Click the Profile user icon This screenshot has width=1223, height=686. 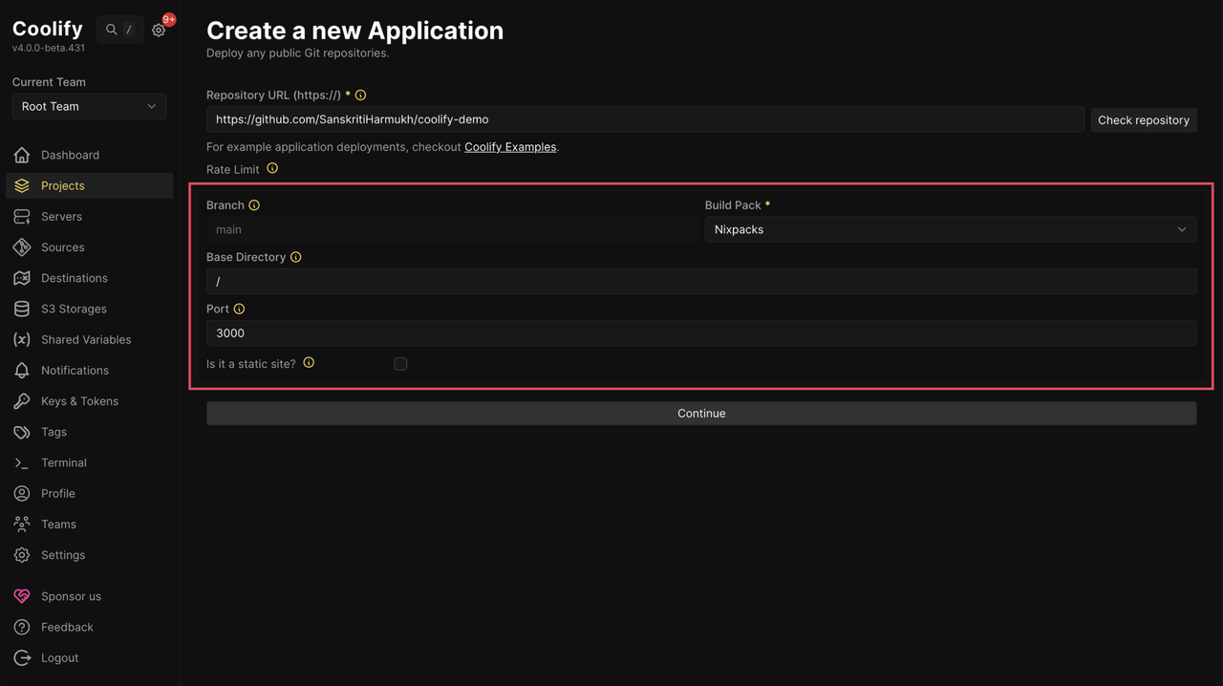22,493
